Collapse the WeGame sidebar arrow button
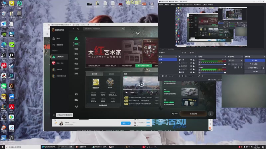Screen dimensions: 266x149 [x=54, y=115]
